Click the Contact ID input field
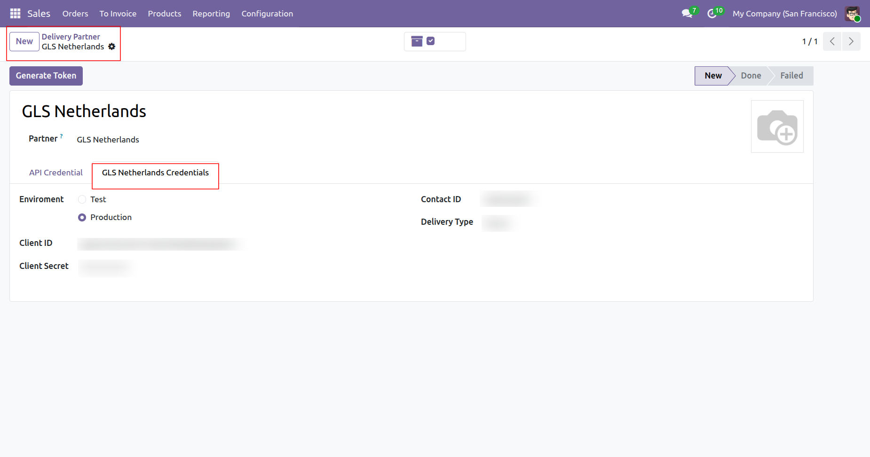The height and width of the screenshot is (457, 870). click(508, 199)
